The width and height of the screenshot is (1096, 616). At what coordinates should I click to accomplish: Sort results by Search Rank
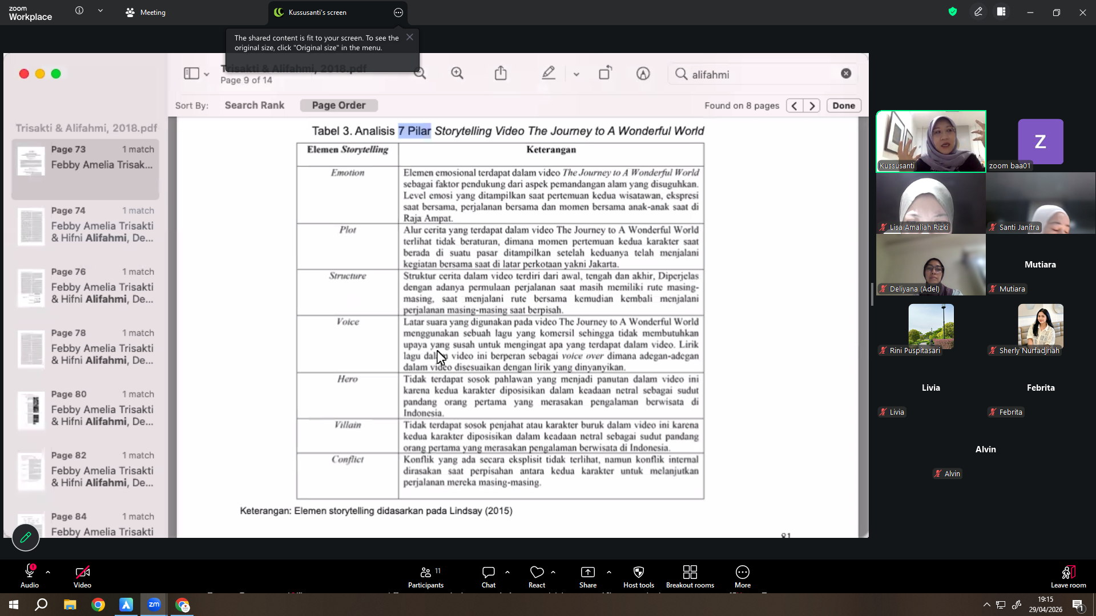pyautogui.click(x=255, y=106)
